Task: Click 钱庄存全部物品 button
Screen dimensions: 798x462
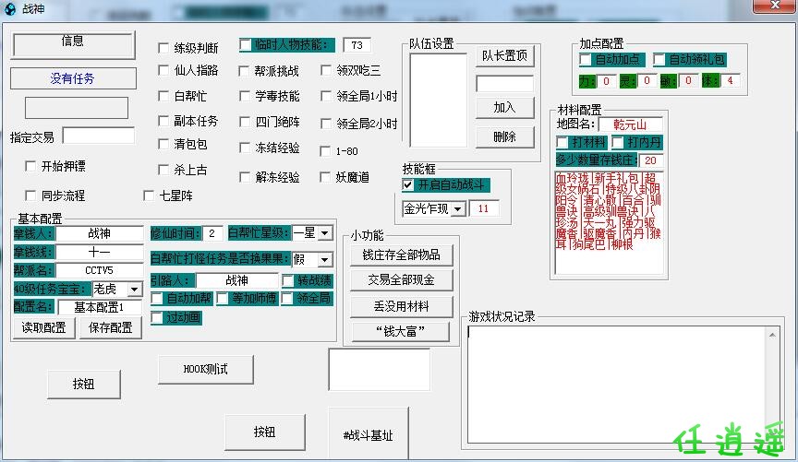Action: pos(401,255)
